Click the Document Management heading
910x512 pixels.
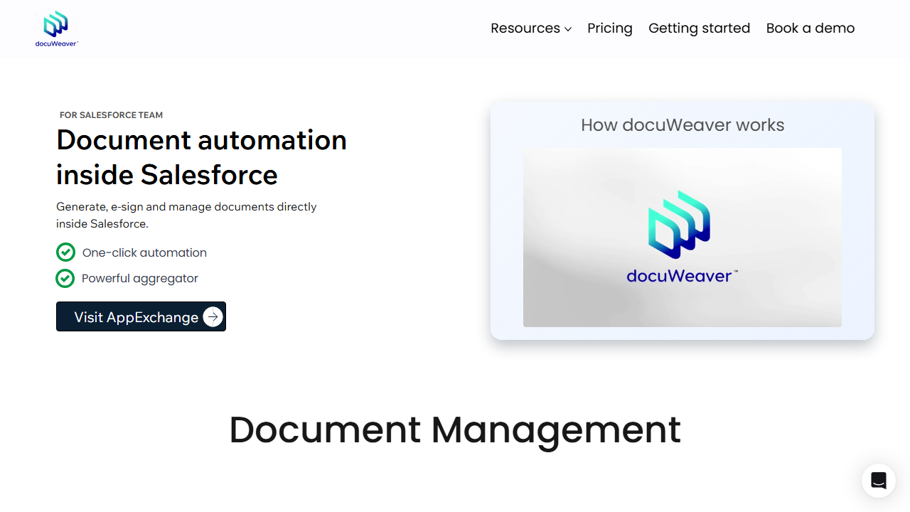pyautogui.click(x=455, y=430)
